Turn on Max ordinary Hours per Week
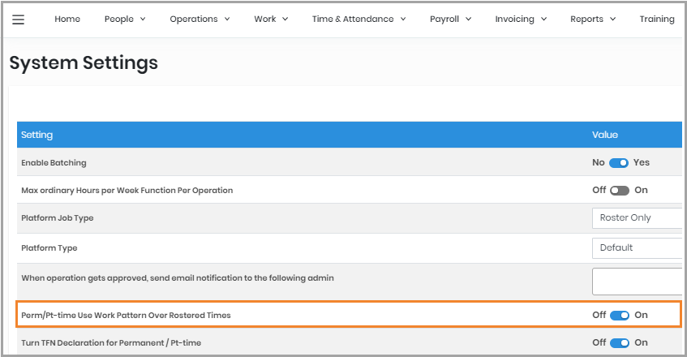 tap(620, 191)
